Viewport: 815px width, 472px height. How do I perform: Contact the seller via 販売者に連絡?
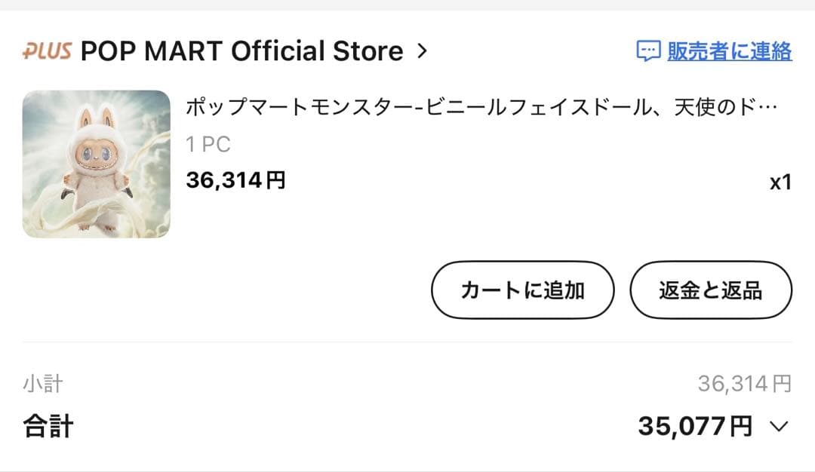point(728,51)
